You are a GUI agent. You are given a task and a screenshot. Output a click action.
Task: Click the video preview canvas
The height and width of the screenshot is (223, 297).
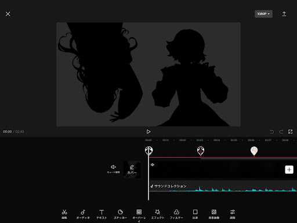point(148,74)
